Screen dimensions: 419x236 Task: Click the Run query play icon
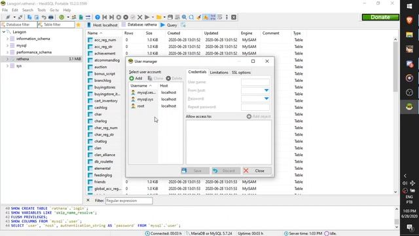pos(147,18)
